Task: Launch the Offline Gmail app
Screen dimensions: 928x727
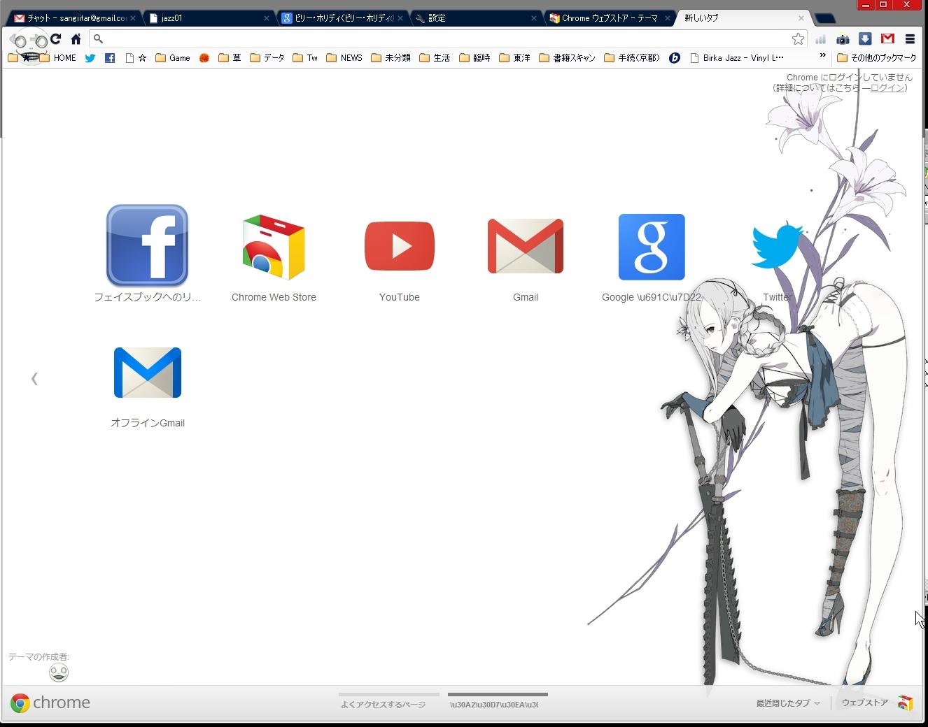Action: pyautogui.click(x=148, y=373)
